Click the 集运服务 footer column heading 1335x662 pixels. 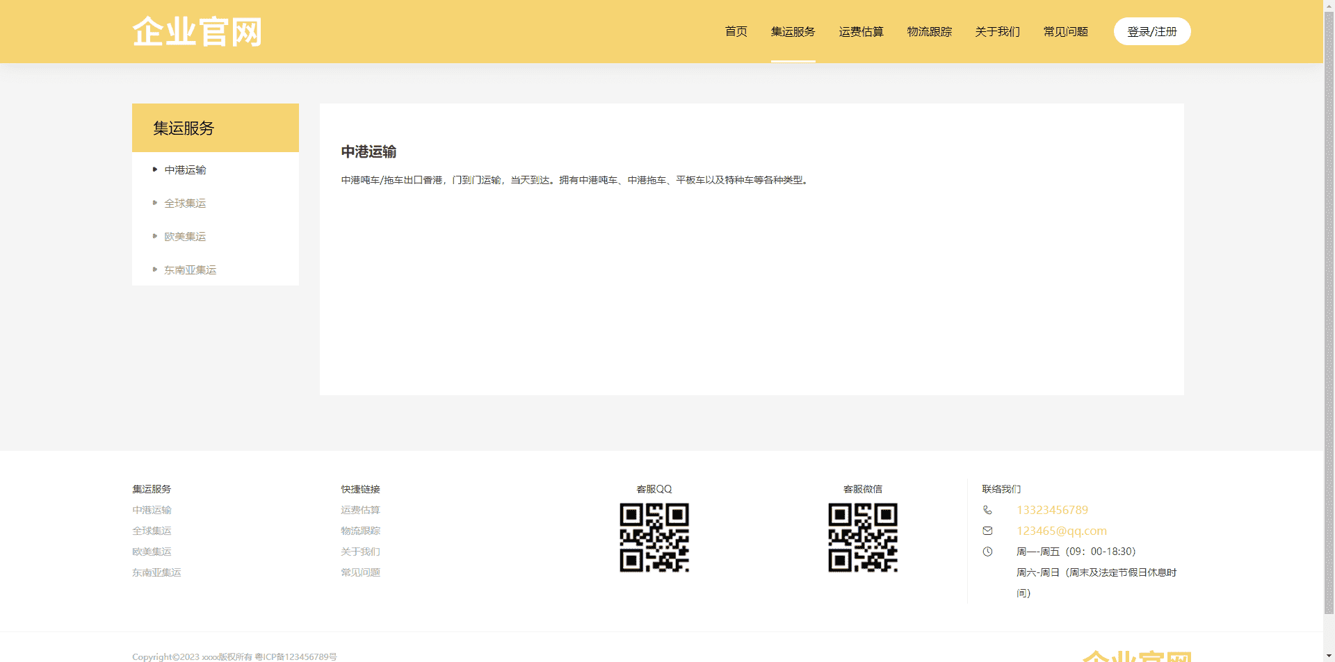click(152, 489)
